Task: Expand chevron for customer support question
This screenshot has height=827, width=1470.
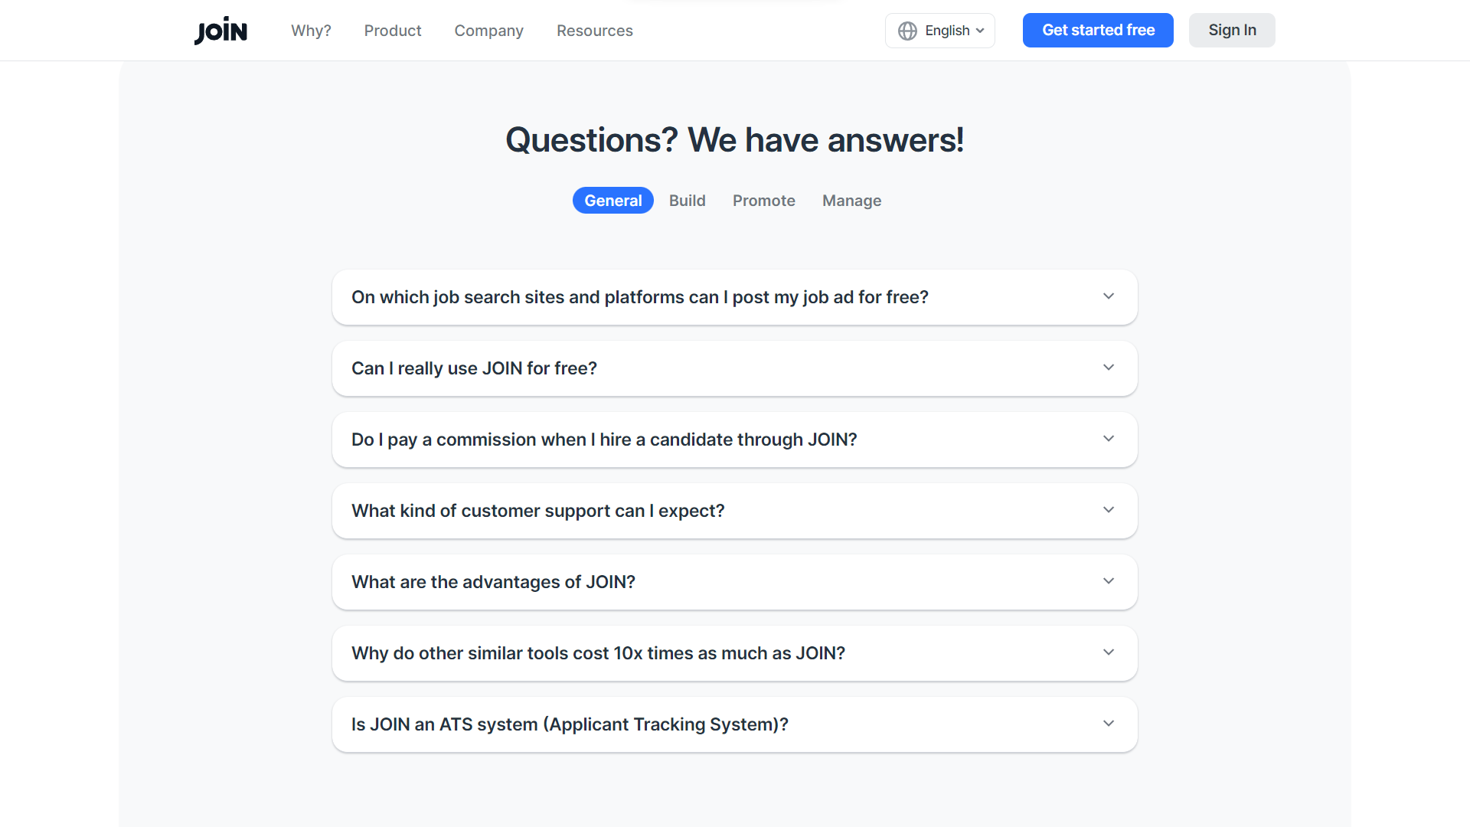Action: coord(1109,510)
